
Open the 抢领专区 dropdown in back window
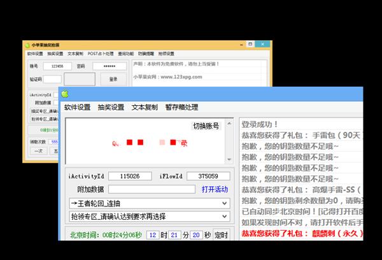tap(45, 119)
